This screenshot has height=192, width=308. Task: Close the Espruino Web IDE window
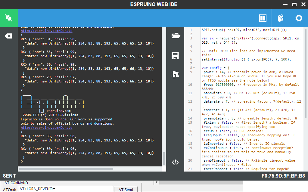303,4
